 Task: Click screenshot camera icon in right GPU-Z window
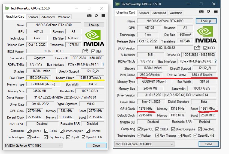coord(201,11)
